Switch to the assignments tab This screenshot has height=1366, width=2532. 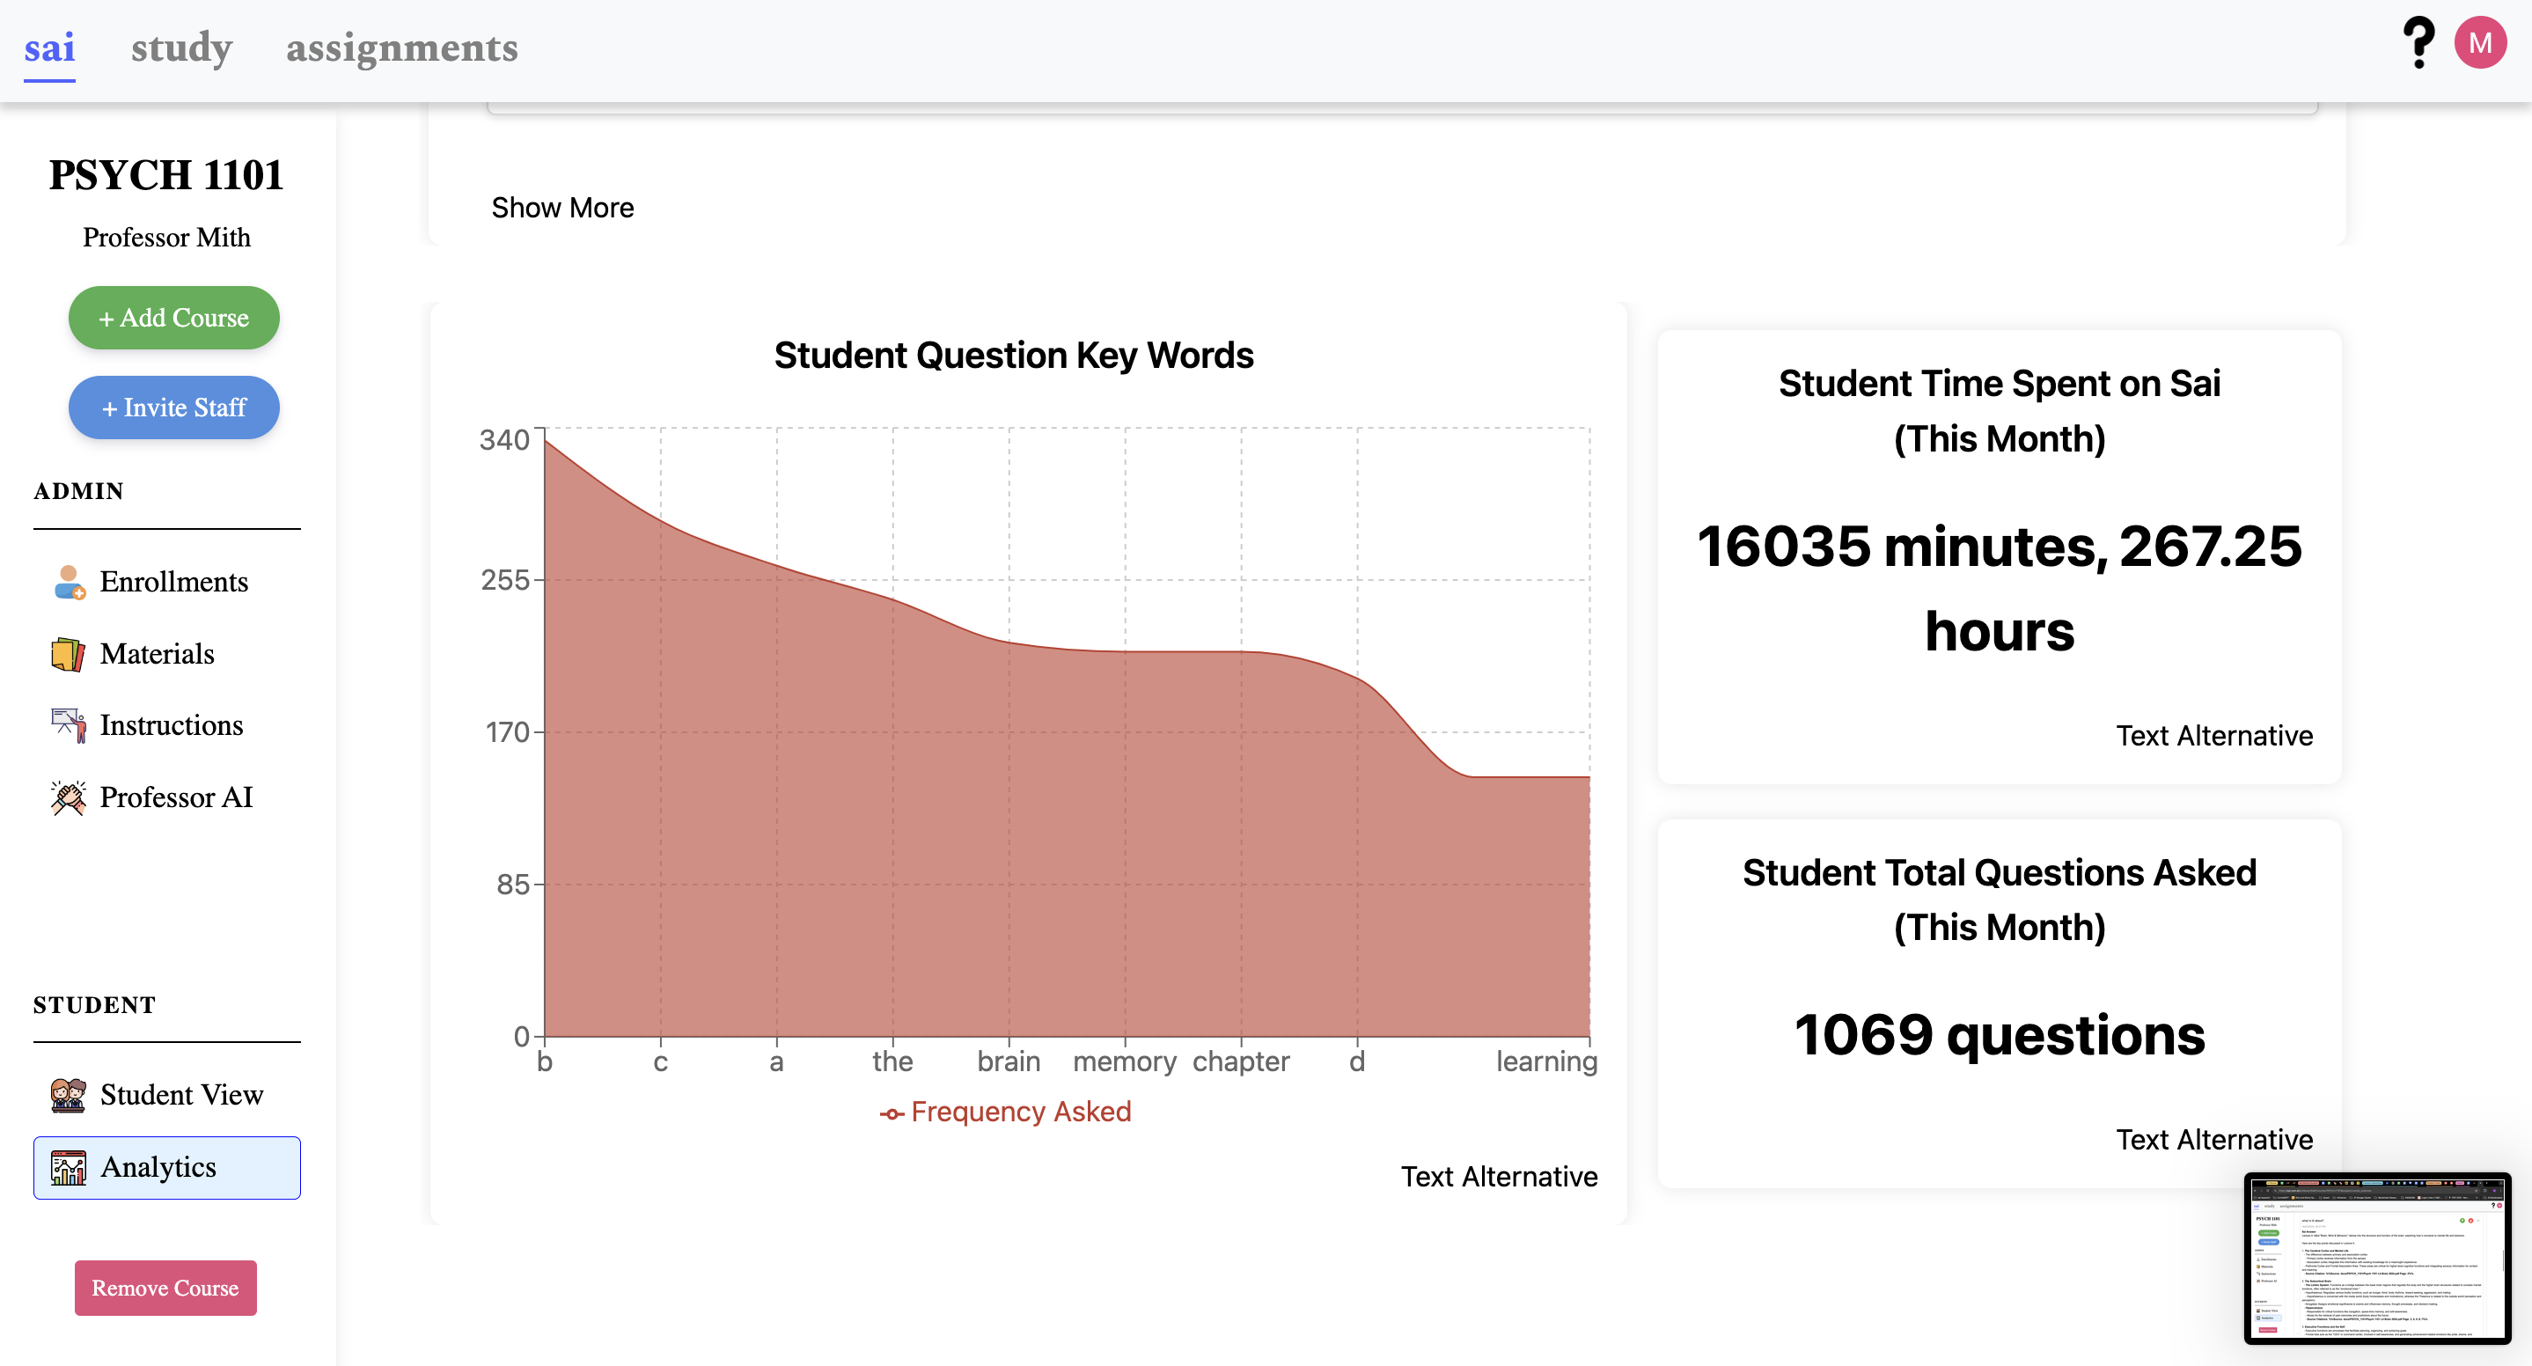click(x=401, y=48)
